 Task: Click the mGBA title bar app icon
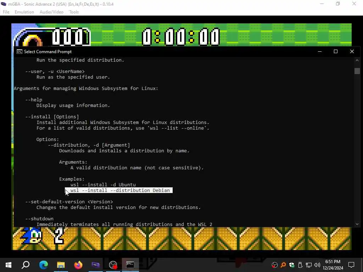[x=4, y=4]
